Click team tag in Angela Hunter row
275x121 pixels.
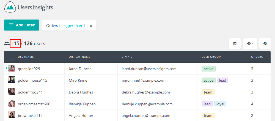tap(208, 116)
